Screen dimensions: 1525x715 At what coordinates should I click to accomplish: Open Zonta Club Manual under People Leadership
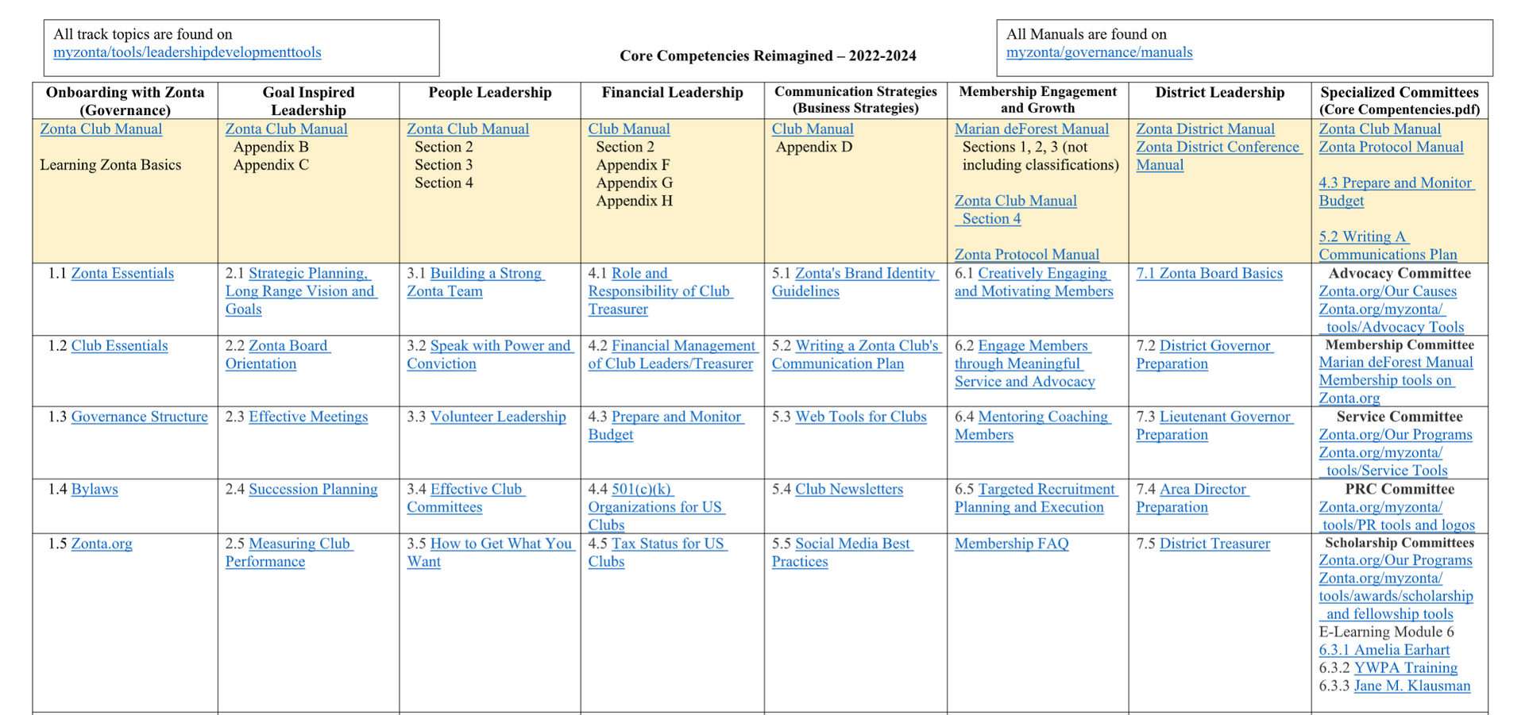(468, 129)
